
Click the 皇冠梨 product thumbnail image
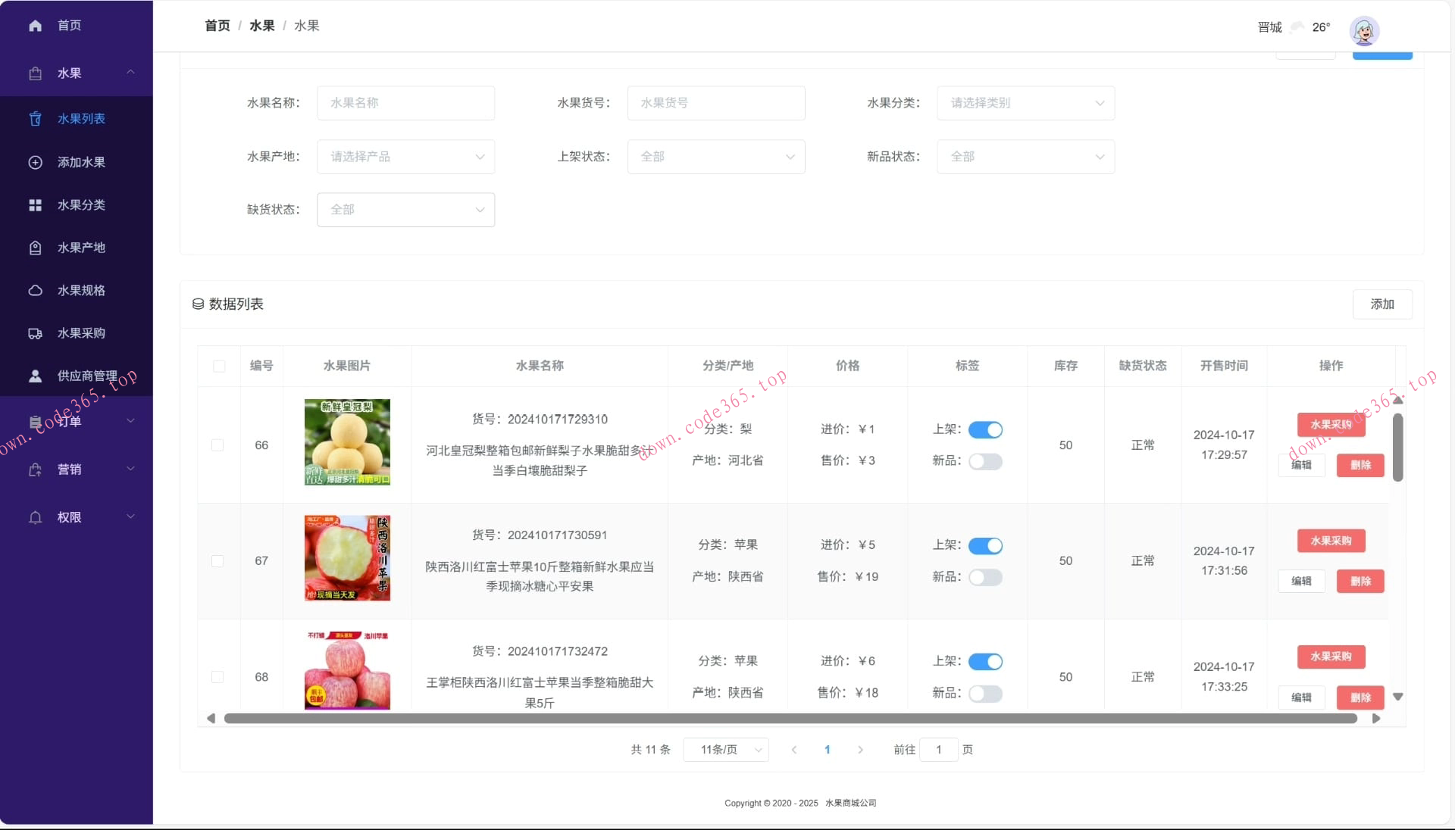(347, 442)
